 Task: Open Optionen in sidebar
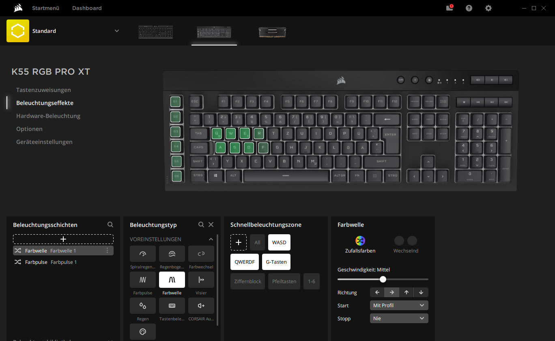pos(29,129)
